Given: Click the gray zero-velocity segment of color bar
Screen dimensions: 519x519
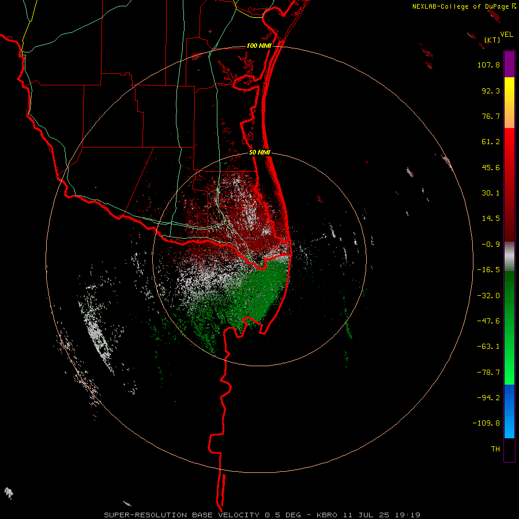Looking at the screenshot, I should tap(509, 256).
